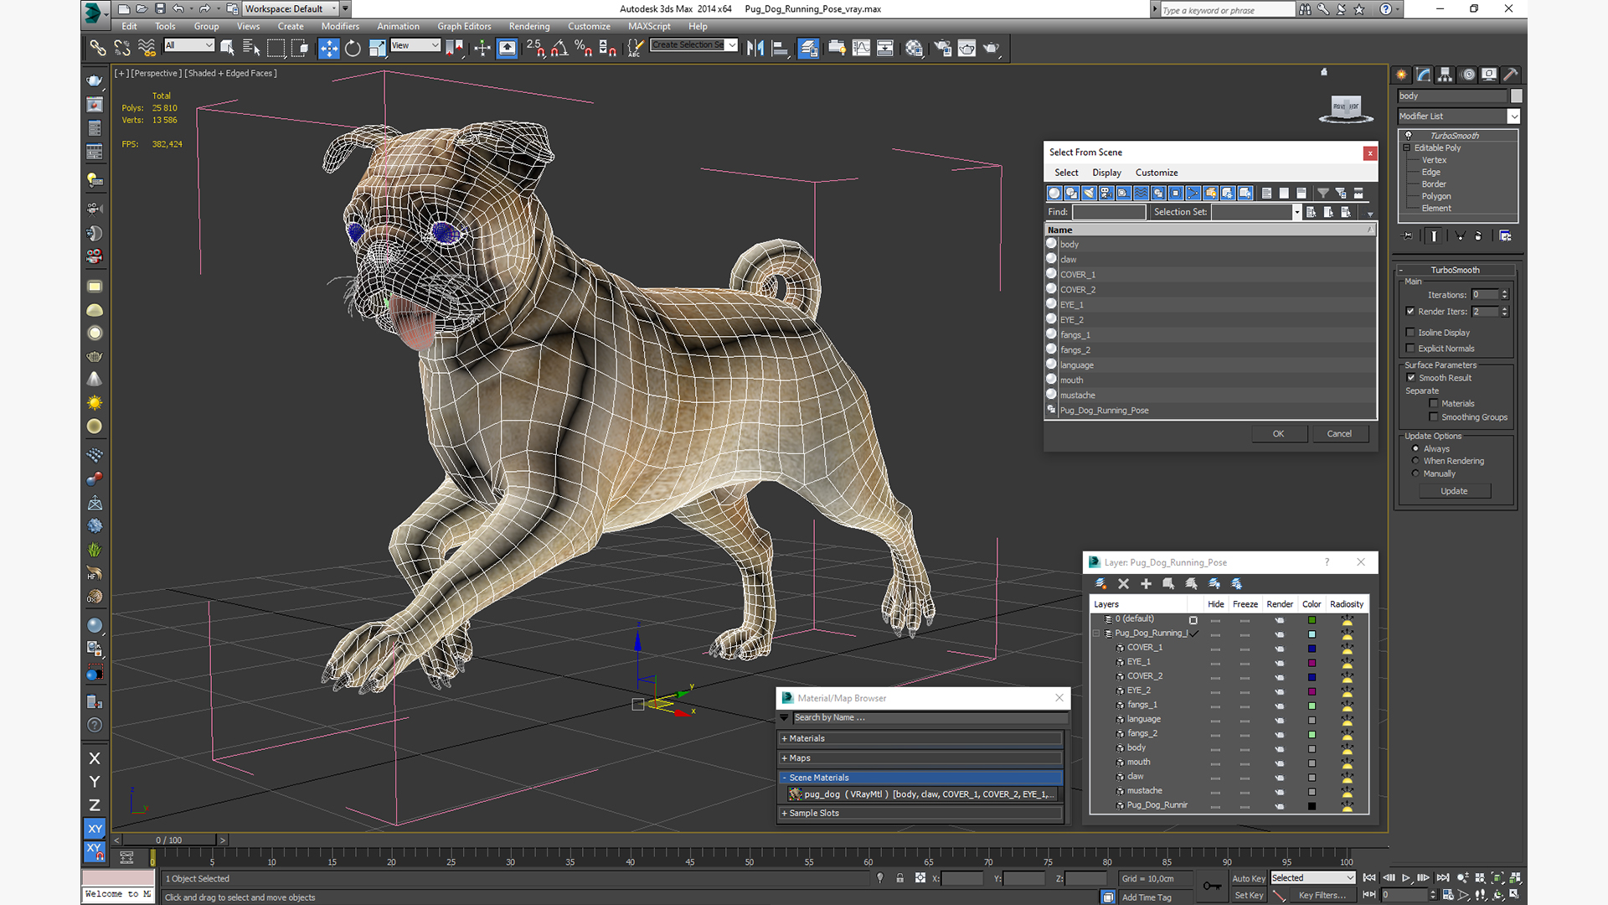
Task: Enable Separate by Materials checkbox
Action: point(1434,404)
